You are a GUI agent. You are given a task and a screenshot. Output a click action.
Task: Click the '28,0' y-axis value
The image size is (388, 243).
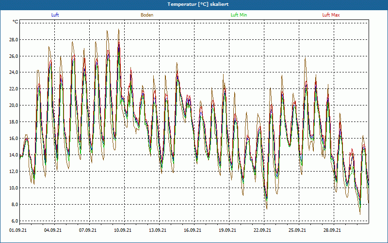(14, 40)
